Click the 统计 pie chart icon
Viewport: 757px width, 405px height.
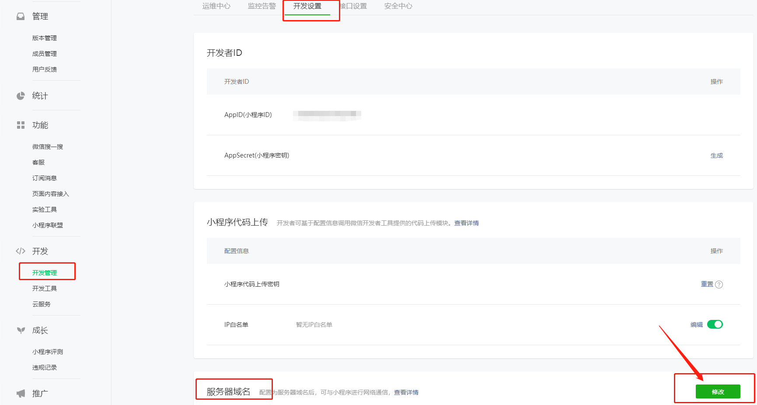coord(21,96)
